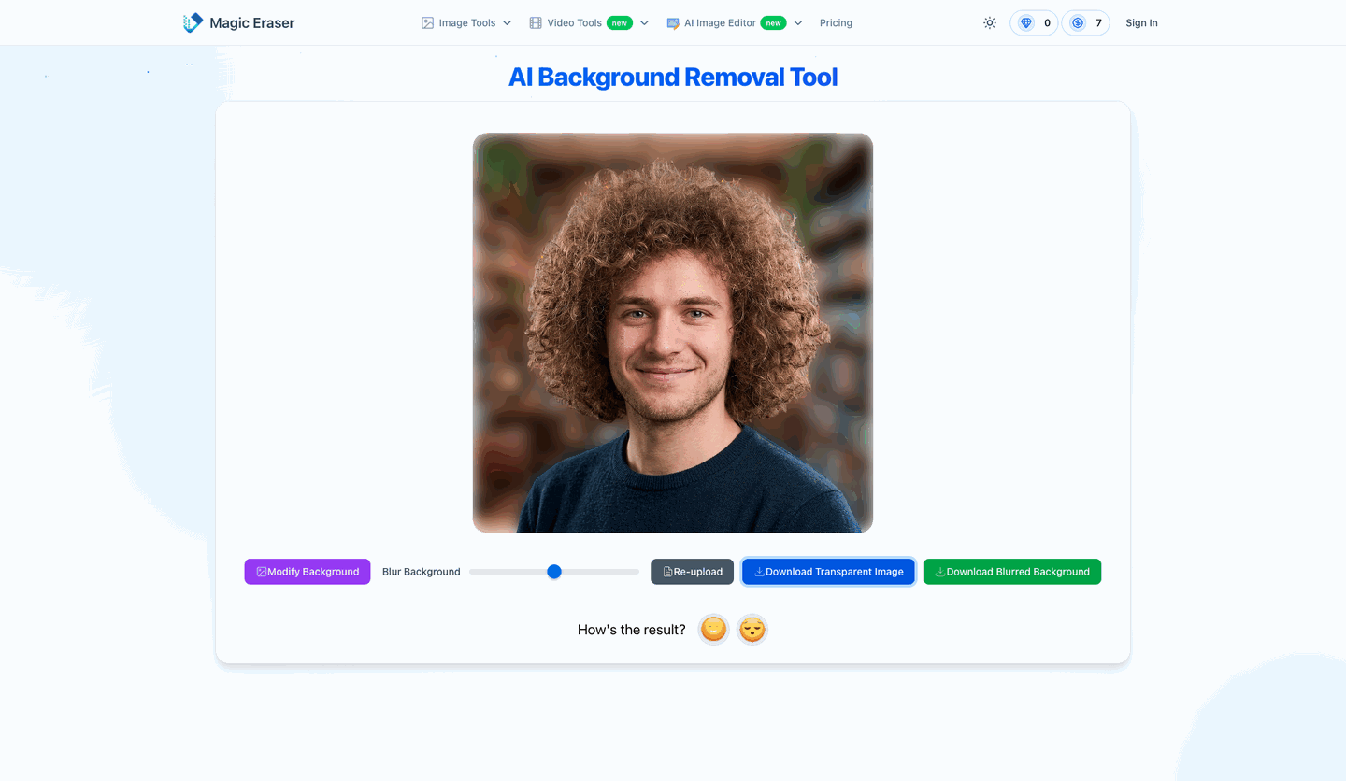The height and width of the screenshot is (781, 1346).
Task: Download the blurred background image
Action: click(1012, 572)
